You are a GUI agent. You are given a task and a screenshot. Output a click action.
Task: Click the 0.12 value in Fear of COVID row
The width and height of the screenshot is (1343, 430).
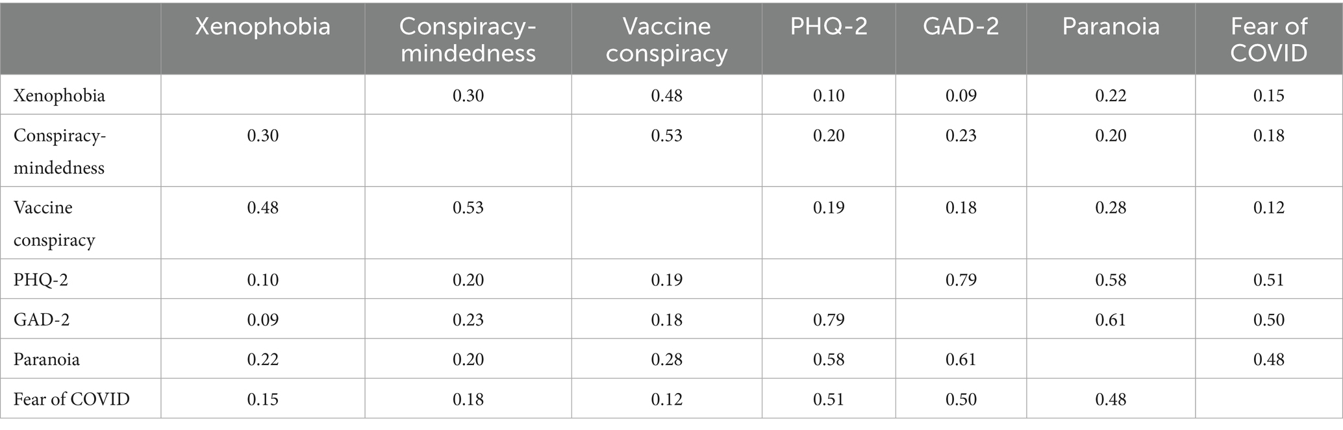666,399
